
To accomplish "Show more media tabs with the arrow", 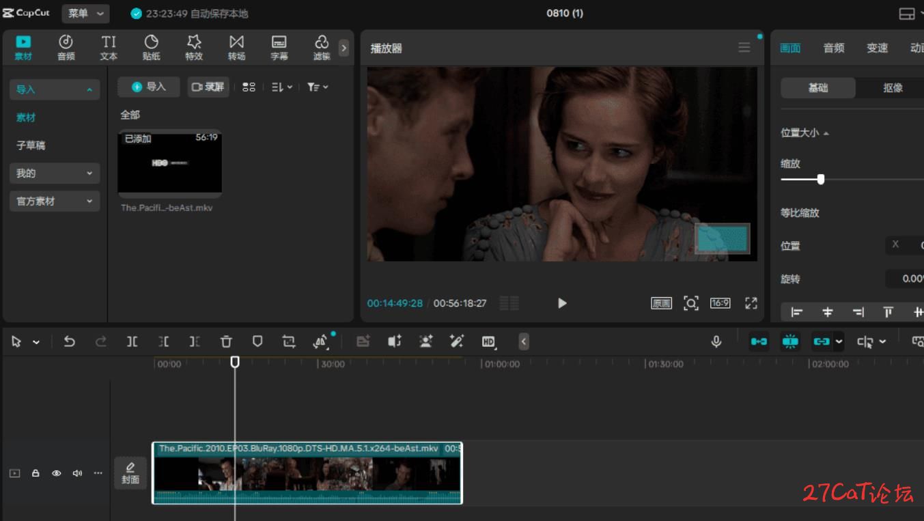I will click(x=344, y=48).
